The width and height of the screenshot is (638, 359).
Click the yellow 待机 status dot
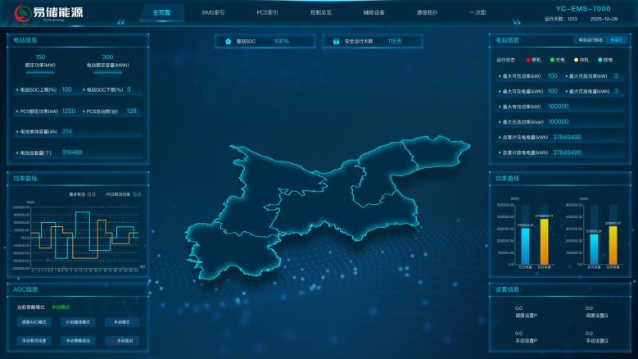[576, 60]
